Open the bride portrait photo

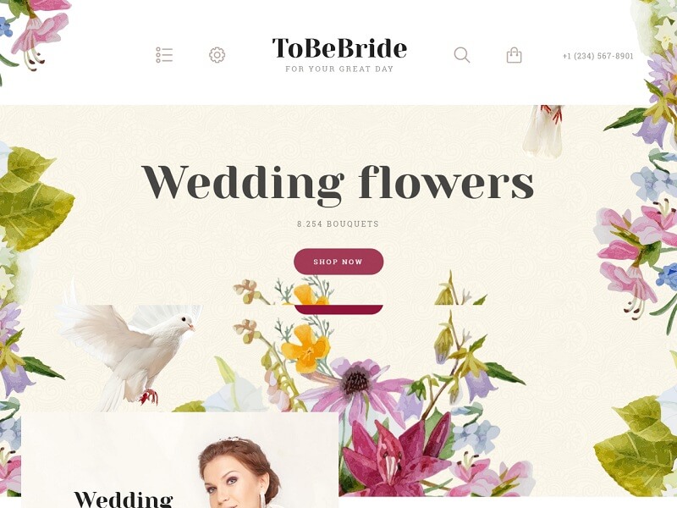coord(239,472)
